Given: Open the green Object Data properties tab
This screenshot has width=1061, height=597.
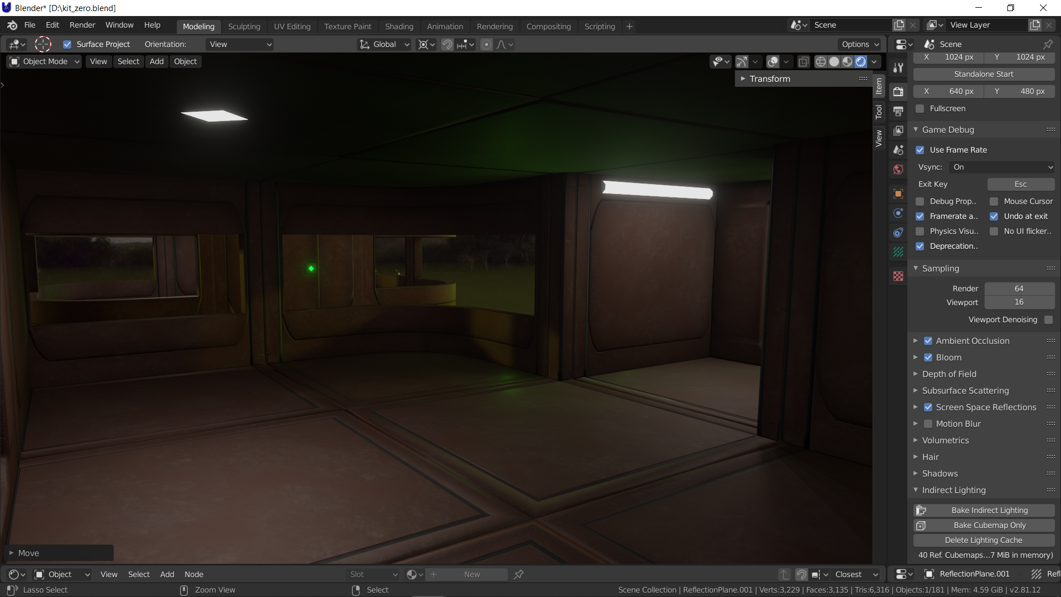Looking at the screenshot, I should pos(899,252).
